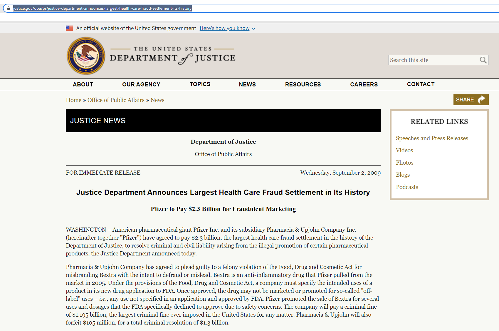Open Speeches and Press Releases link
The width and height of the screenshot is (499, 331).
pos(432,138)
